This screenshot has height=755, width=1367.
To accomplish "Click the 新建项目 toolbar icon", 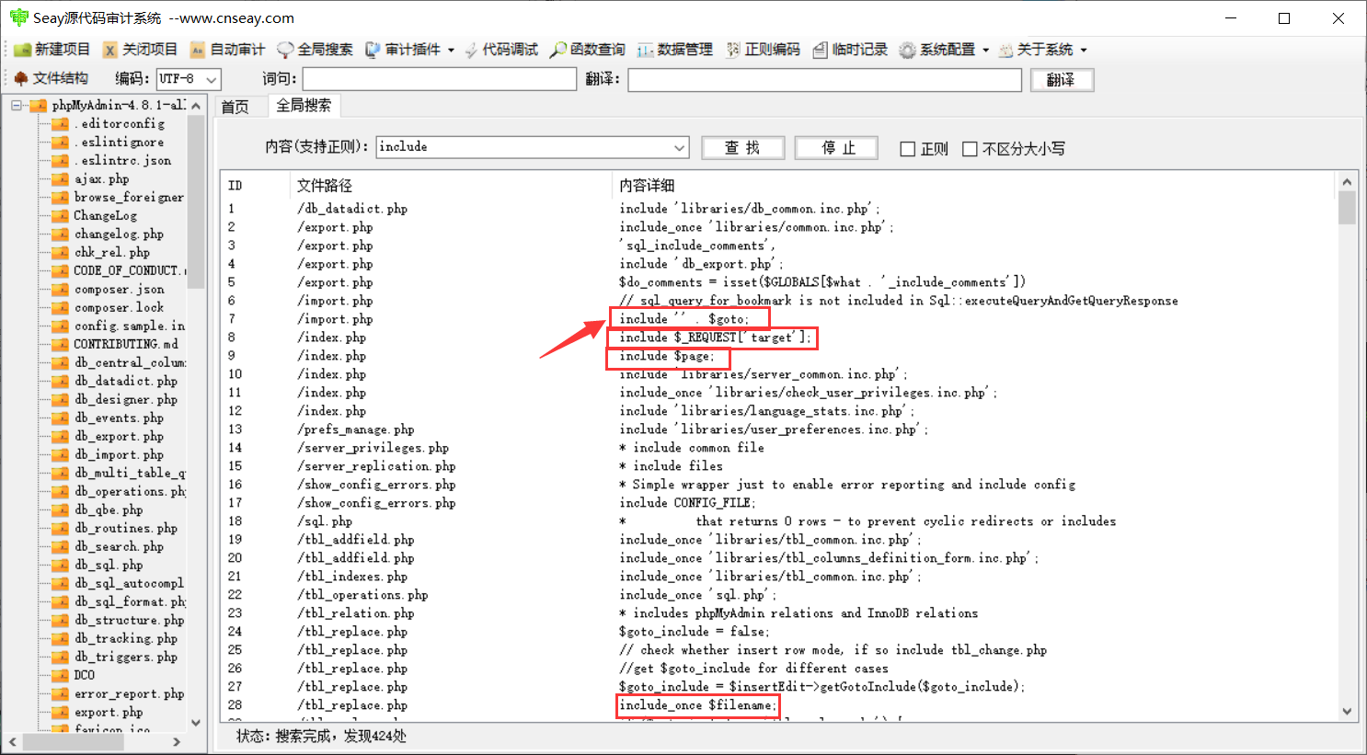I will click(x=22, y=50).
